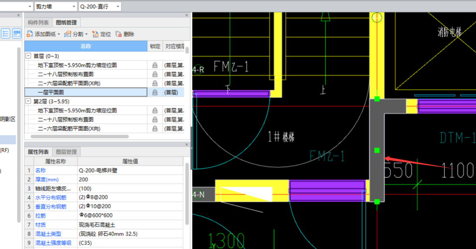The width and height of the screenshot is (476, 249).
Task: Switch to the 构件列表 tab
Action: click(x=38, y=23)
